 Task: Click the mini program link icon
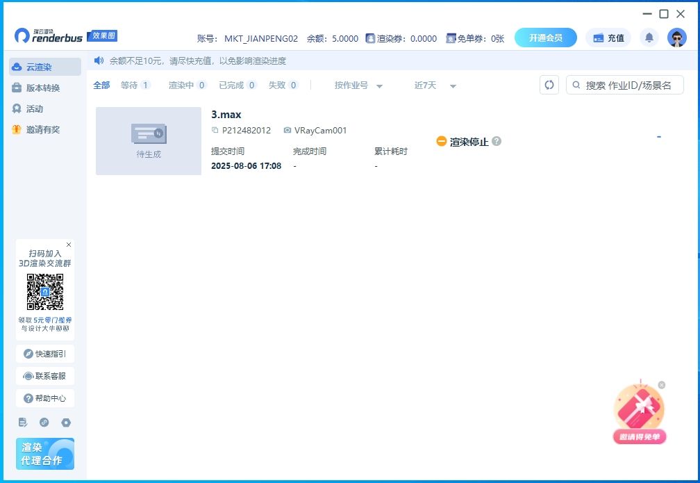[44, 423]
